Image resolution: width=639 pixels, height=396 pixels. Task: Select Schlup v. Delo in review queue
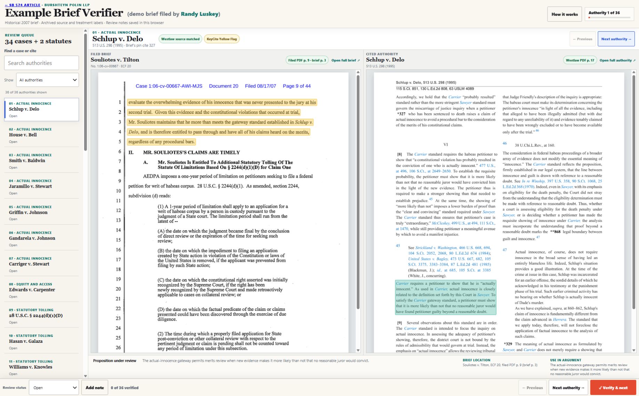[41, 110]
